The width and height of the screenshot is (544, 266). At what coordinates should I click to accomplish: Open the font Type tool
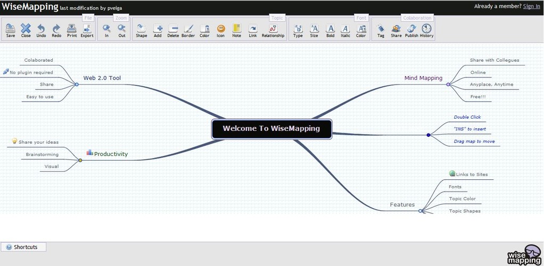[x=298, y=30]
